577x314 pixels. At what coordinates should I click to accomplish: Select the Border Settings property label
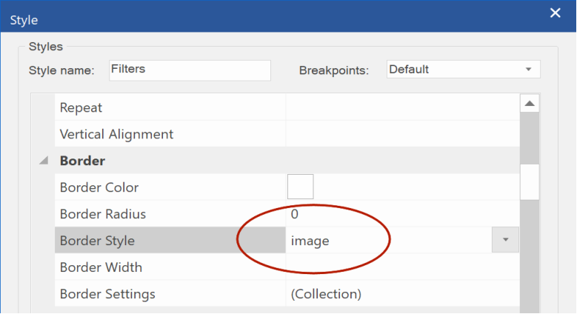click(x=107, y=294)
